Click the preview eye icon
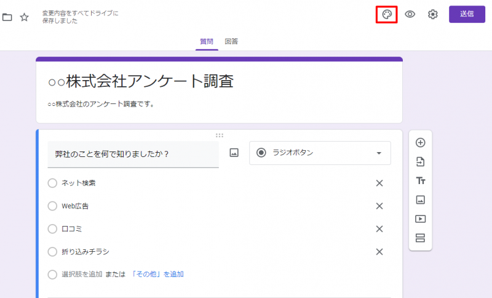492x298 pixels. 410,15
